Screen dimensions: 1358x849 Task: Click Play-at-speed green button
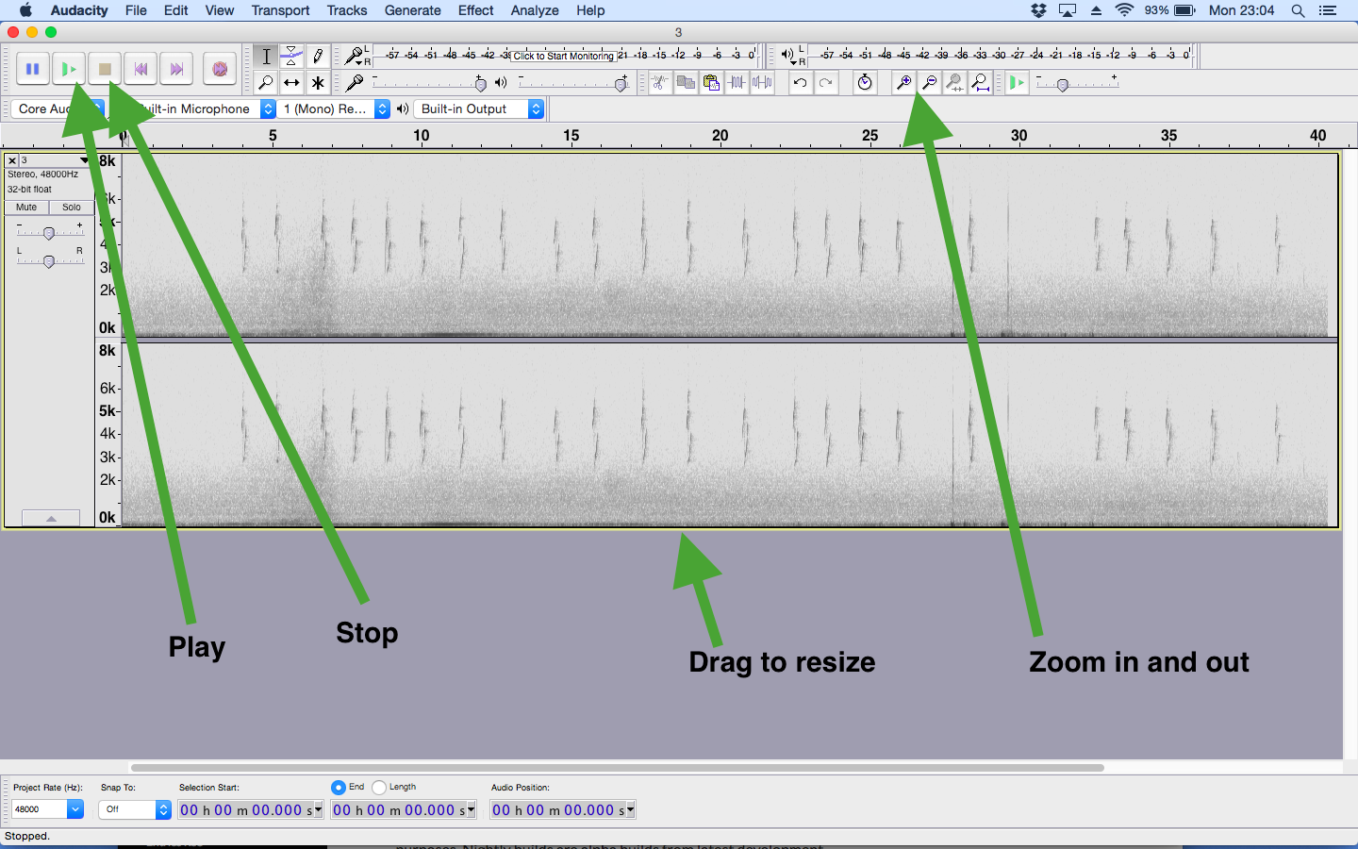[x=1017, y=83]
